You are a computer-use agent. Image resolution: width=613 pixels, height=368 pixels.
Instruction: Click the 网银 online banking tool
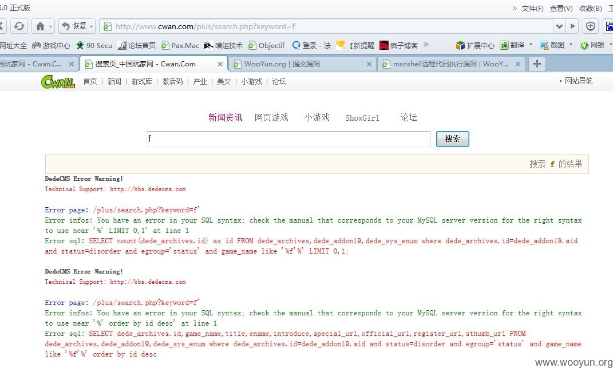click(x=592, y=45)
